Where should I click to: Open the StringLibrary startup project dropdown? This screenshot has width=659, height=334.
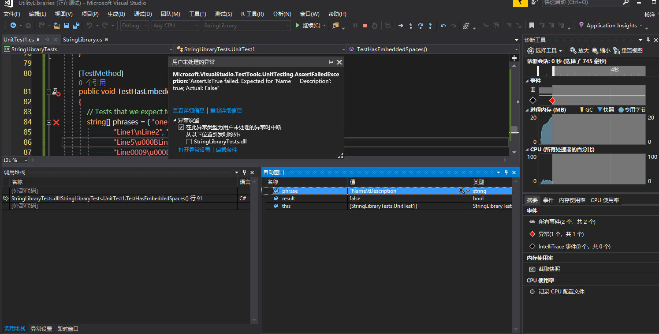tap(246, 26)
